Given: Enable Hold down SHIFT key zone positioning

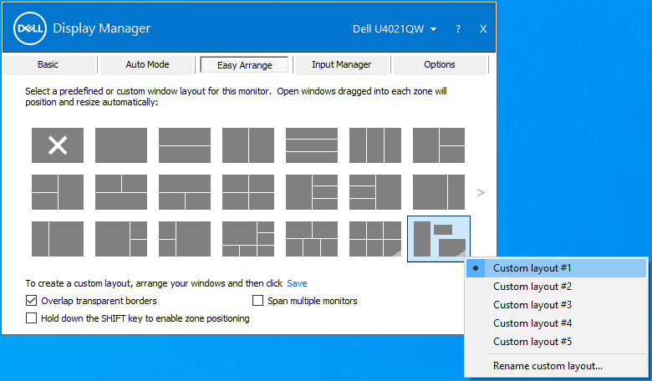Looking at the screenshot, I should pyautogui.click(x=32, y=318).
